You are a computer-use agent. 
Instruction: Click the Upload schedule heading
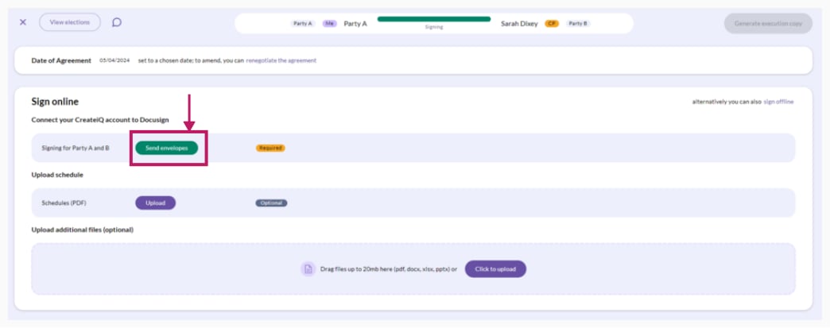(x=57, y=175)
